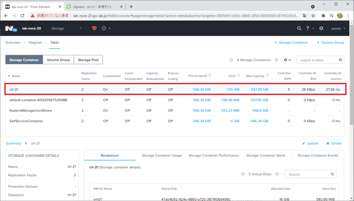Select Volume Group tab button
The height and width of the screenshot is (201, 354).
tap(58, 60)
